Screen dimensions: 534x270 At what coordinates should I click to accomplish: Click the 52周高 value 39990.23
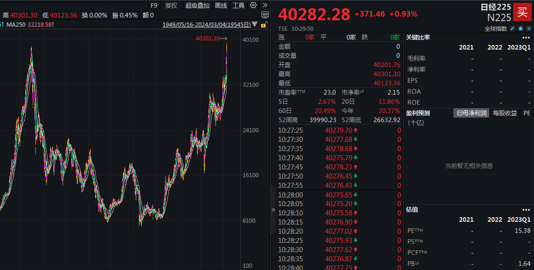[x=323, y=120]
